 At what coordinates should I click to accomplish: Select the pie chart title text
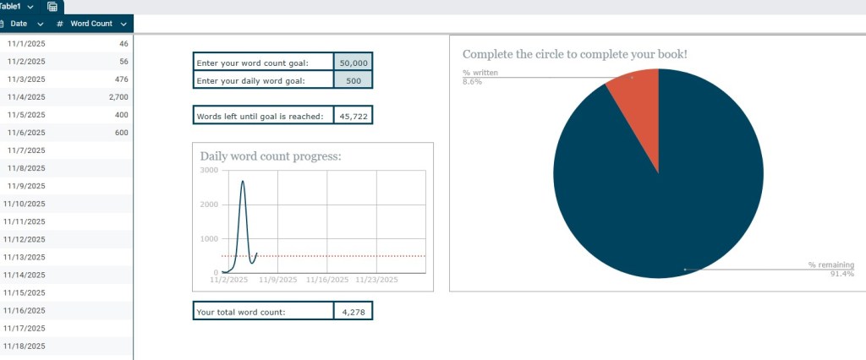(x=574, y=54)
